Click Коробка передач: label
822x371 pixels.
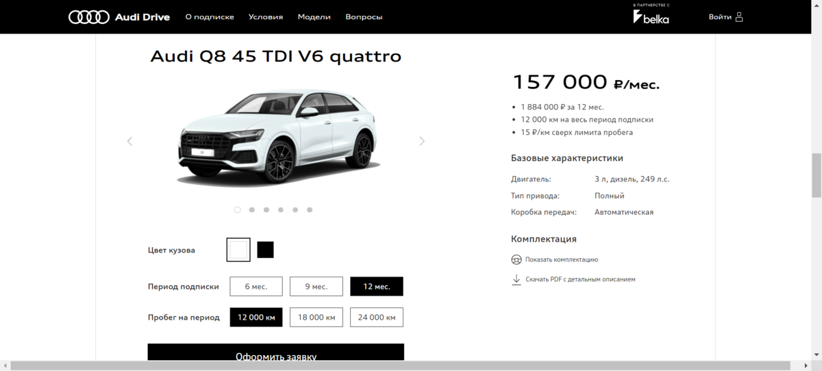click(x=544, y=212)
